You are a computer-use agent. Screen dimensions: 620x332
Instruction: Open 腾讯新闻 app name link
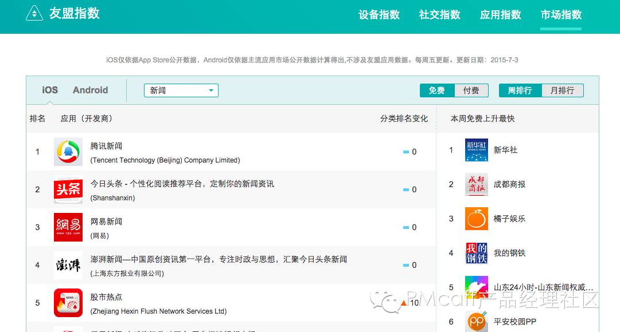coord(106,146)
